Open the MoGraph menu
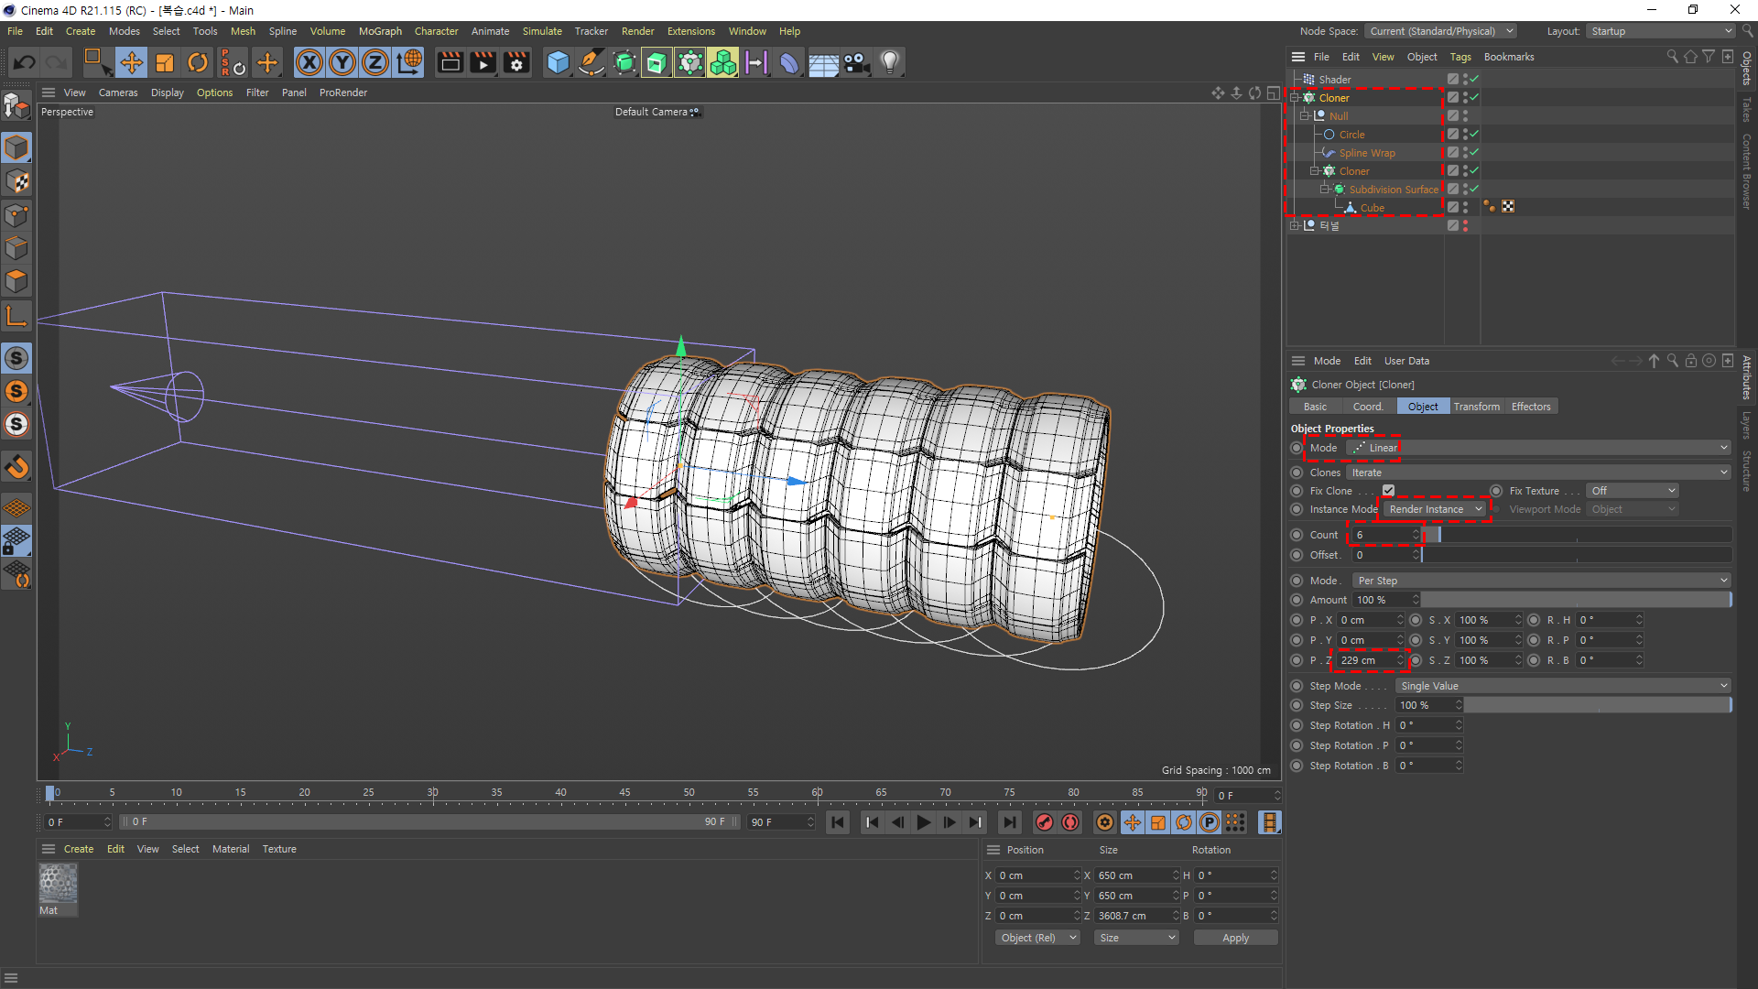 click(380, 31)
